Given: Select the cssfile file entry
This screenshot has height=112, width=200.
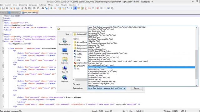Looking at the screenshot, I should 78,54.
